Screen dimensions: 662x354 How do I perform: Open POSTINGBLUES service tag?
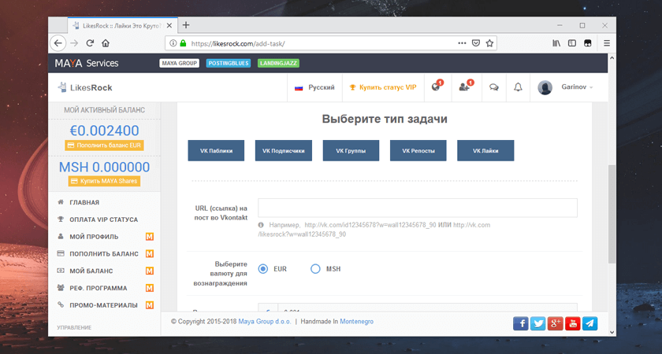(229, 63)
